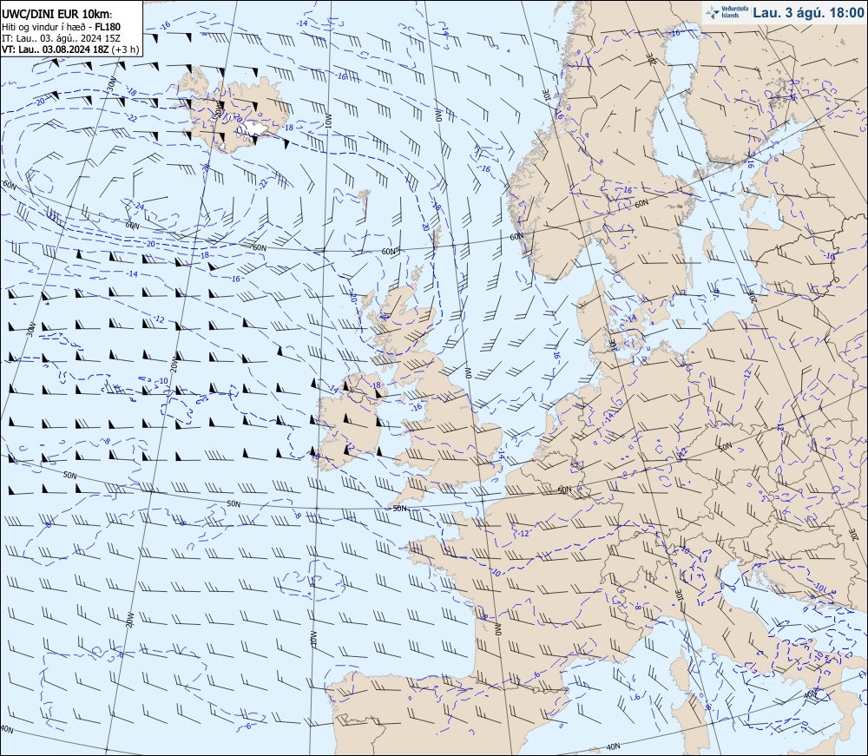Click the 'VT: Lau.. 03.08.2024 18Z (+3 h)' line
This screenshot has height=756, width=868.
(x=70, y=49)
